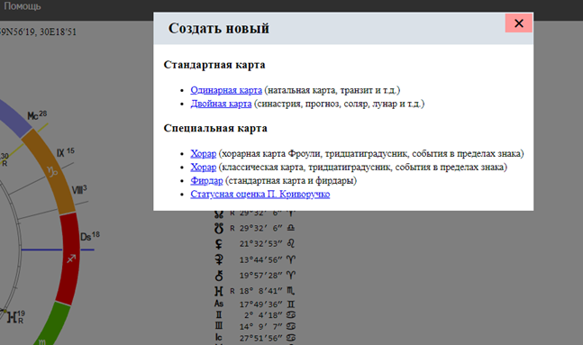
Task: Open Статусная оценка П. Криворучко link
Action: [x=260, y=194]
